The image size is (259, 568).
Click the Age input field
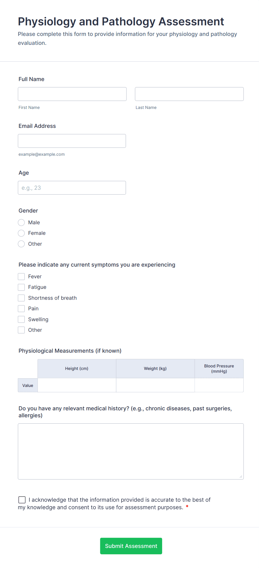72,188
